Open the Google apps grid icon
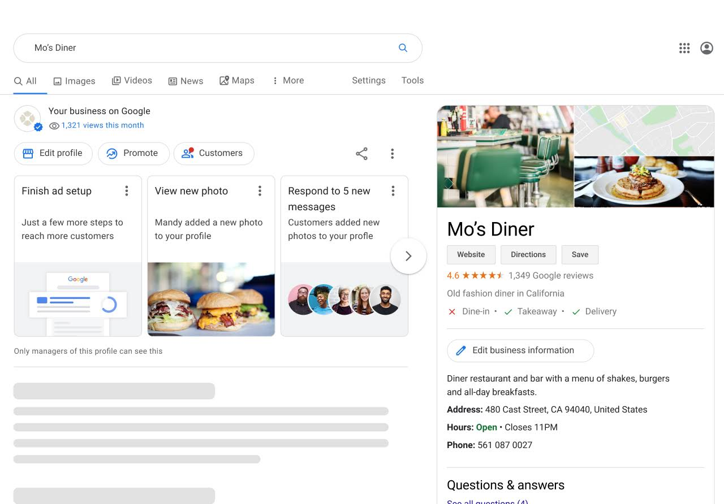The height and width of the screenshot is (504, 724). 684,48
